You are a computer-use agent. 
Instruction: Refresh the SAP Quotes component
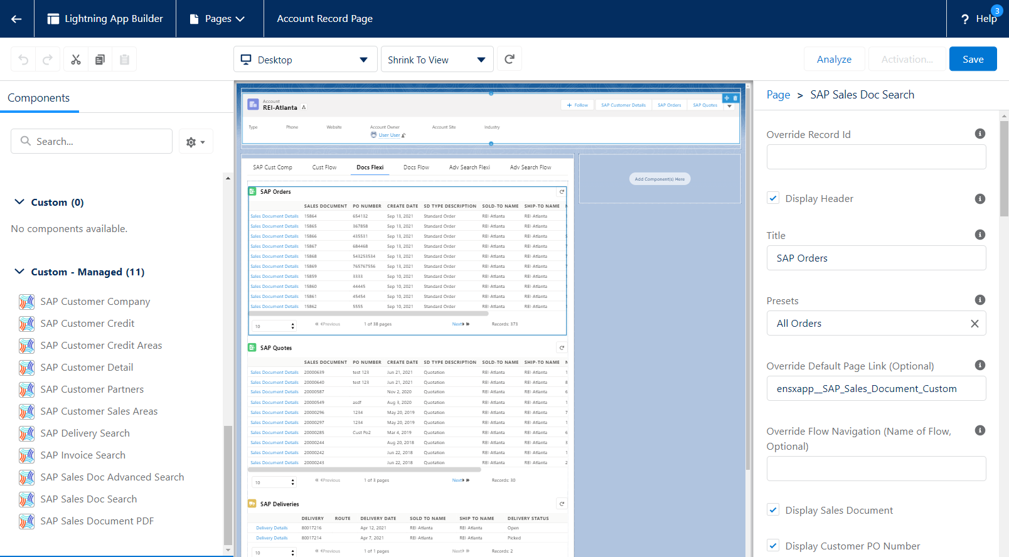(x=562, y=347)
